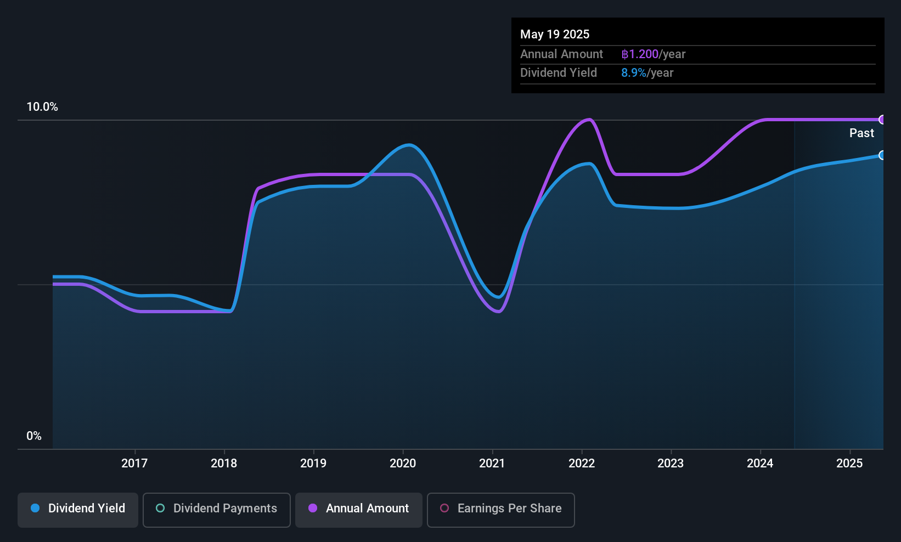Click the purple Annual Amount legend dot
Viewport: 901px width, 542px height.
click(x=312, y=509)
